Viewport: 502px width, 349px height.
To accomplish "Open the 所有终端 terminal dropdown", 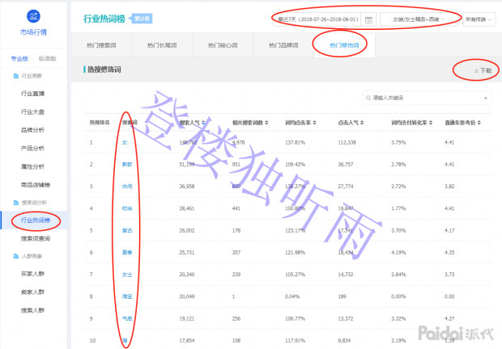I will 479,19.
